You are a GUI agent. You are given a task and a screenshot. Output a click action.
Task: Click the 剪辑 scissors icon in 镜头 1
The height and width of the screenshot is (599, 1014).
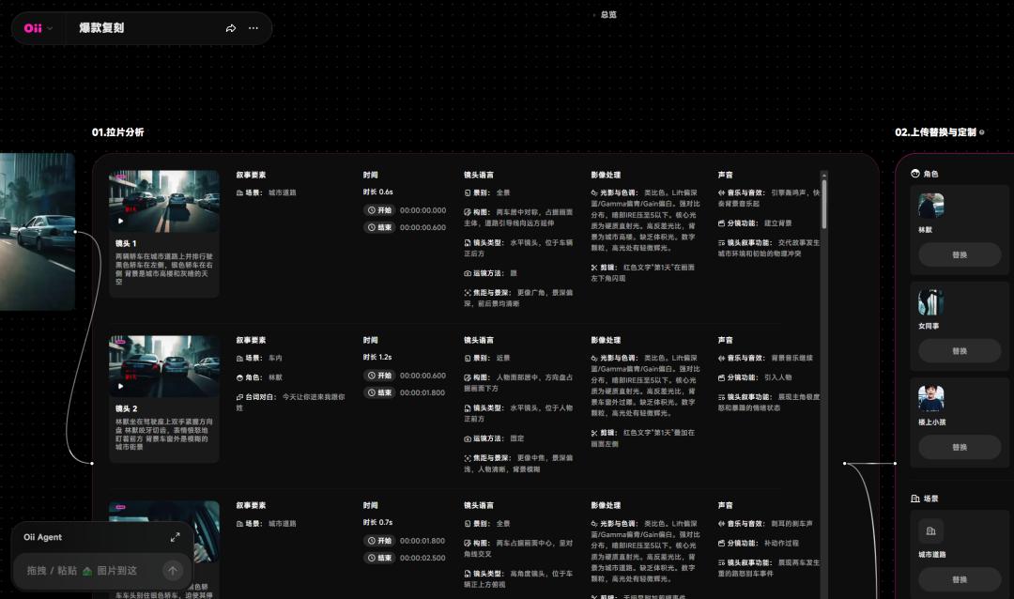pyautogui.click(x=594, y=268)
